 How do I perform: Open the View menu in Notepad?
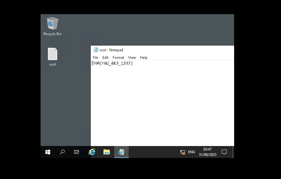132,58
